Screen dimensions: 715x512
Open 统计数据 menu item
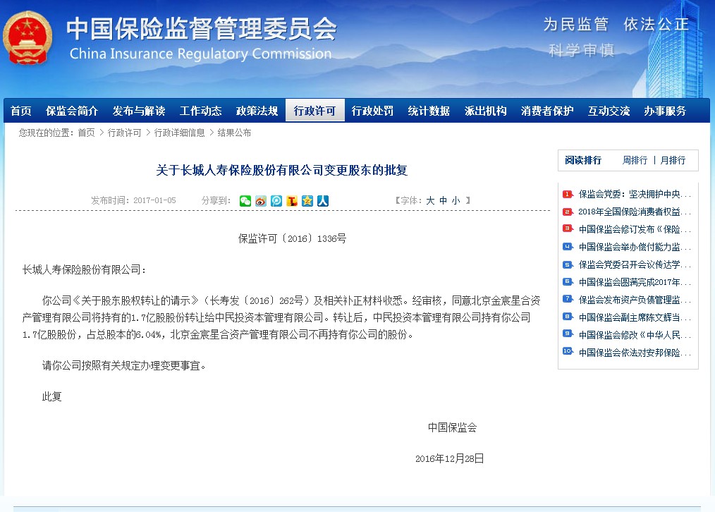click(429, 111)
